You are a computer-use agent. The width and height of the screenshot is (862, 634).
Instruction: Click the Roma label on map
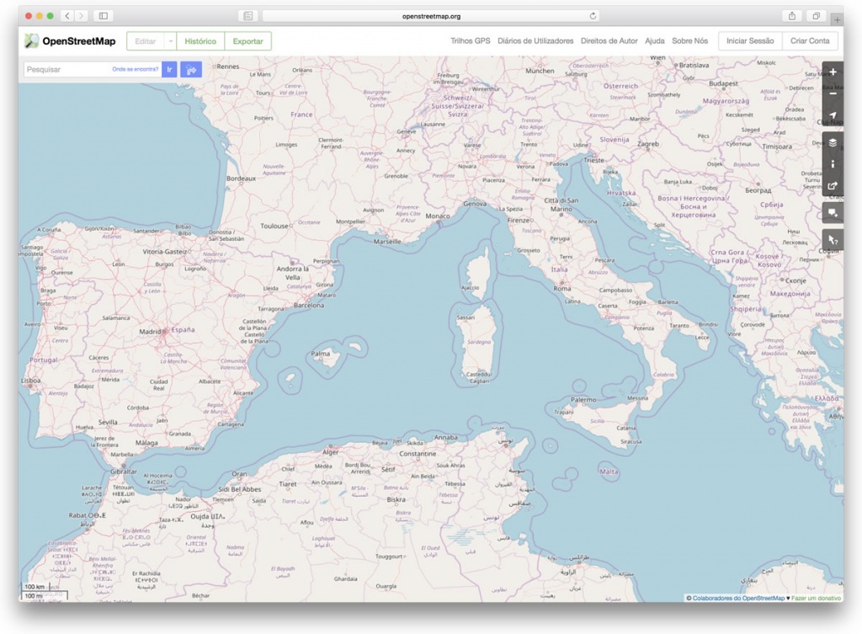click(x=562, y=289)
